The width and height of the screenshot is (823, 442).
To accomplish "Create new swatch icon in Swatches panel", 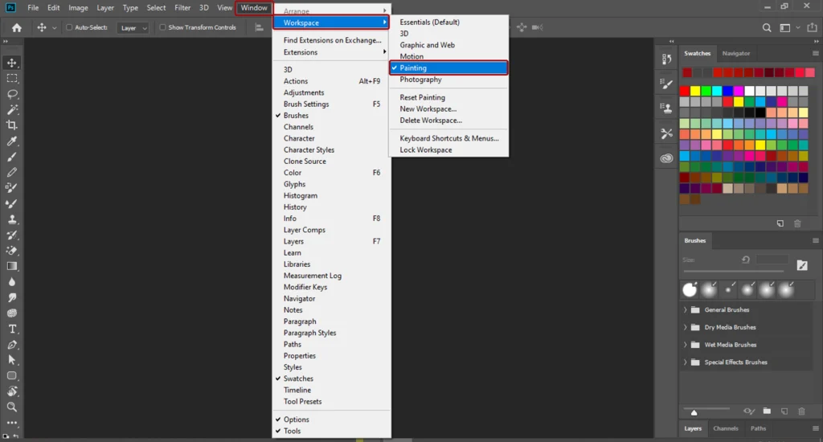I will 780,223.
